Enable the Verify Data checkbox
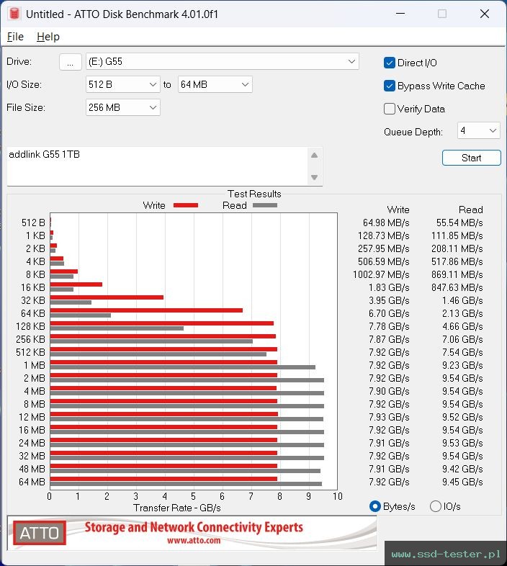The height and width of the screenshot is (566, 507). tap(390, 109)
